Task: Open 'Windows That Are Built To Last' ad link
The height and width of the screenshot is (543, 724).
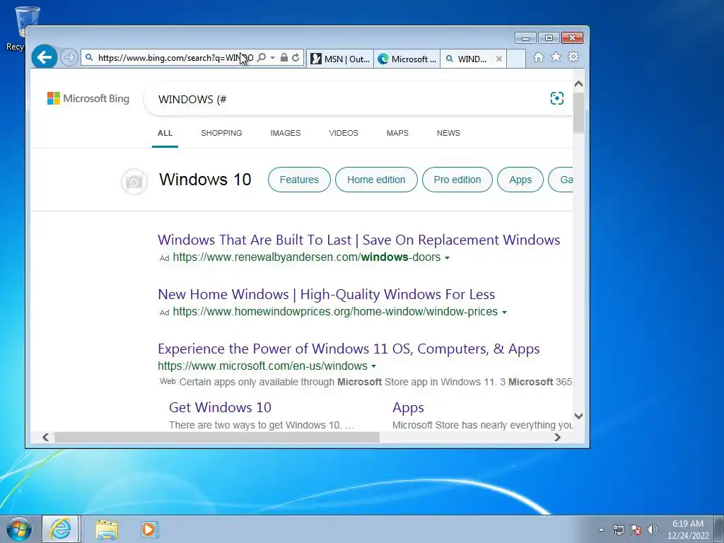Action: click(358, 240)
